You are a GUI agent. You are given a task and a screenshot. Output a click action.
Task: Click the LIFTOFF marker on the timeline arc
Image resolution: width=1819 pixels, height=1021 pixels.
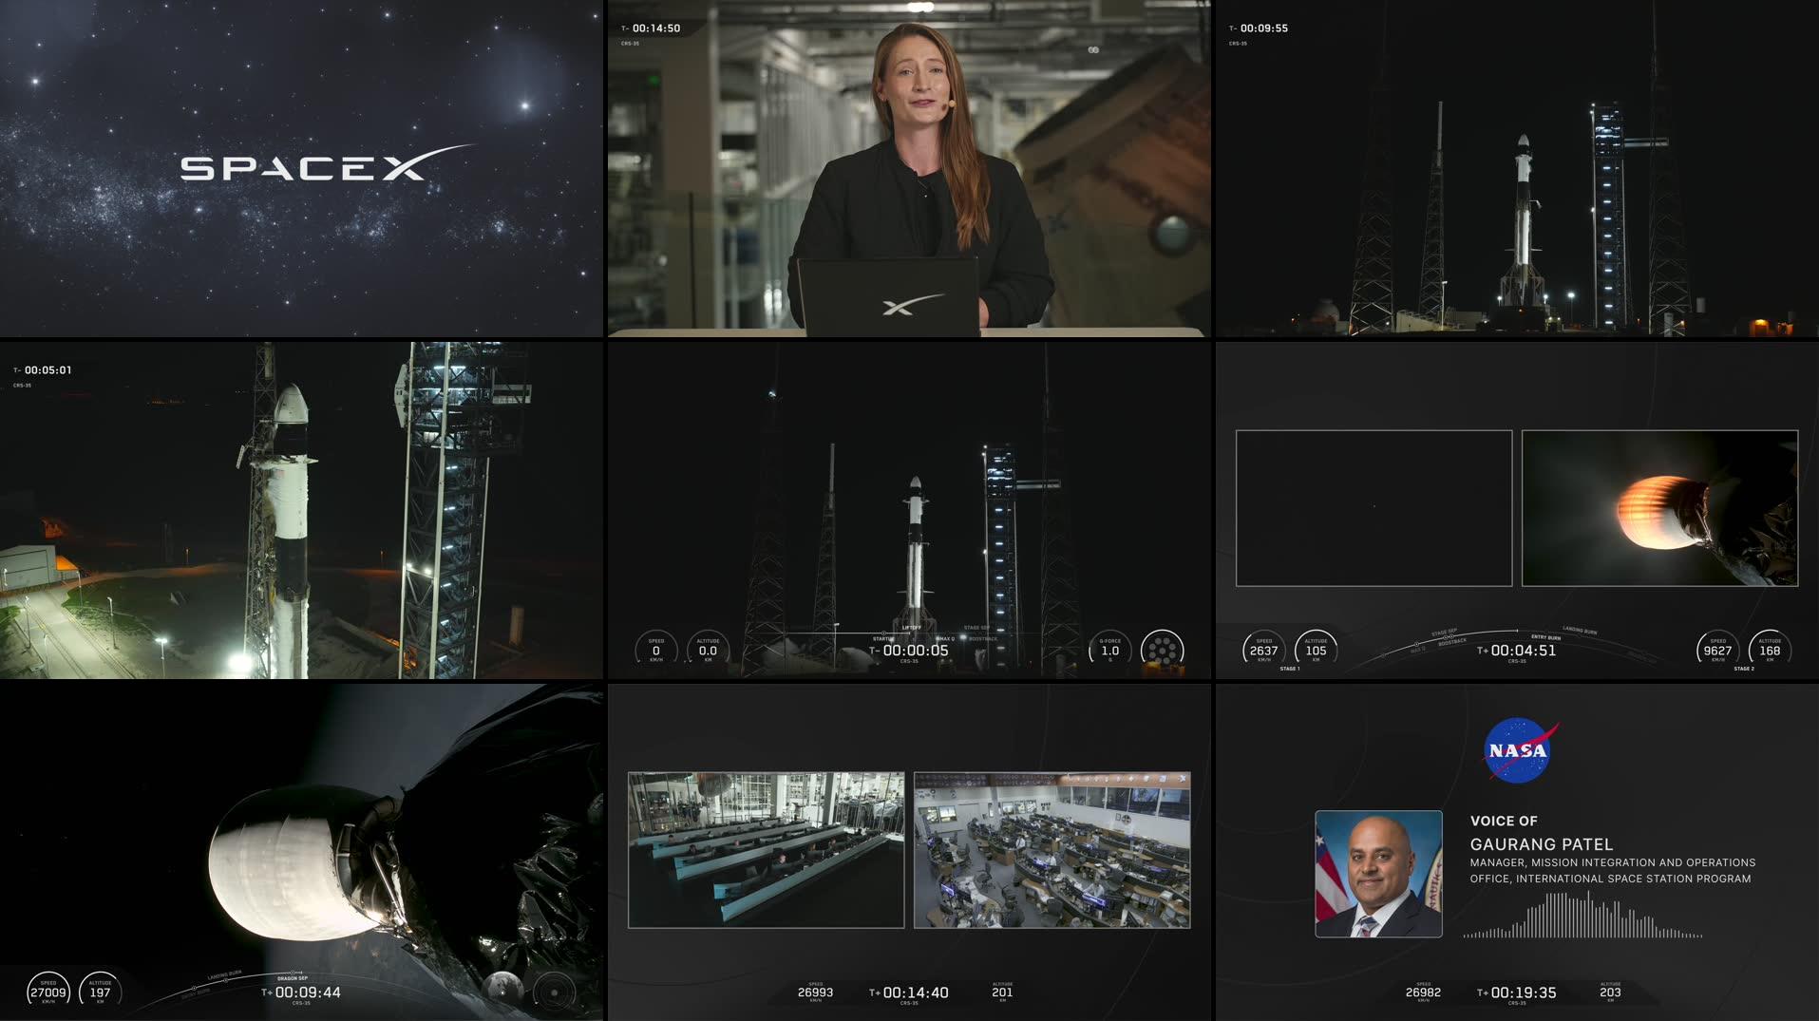(911, 628)
